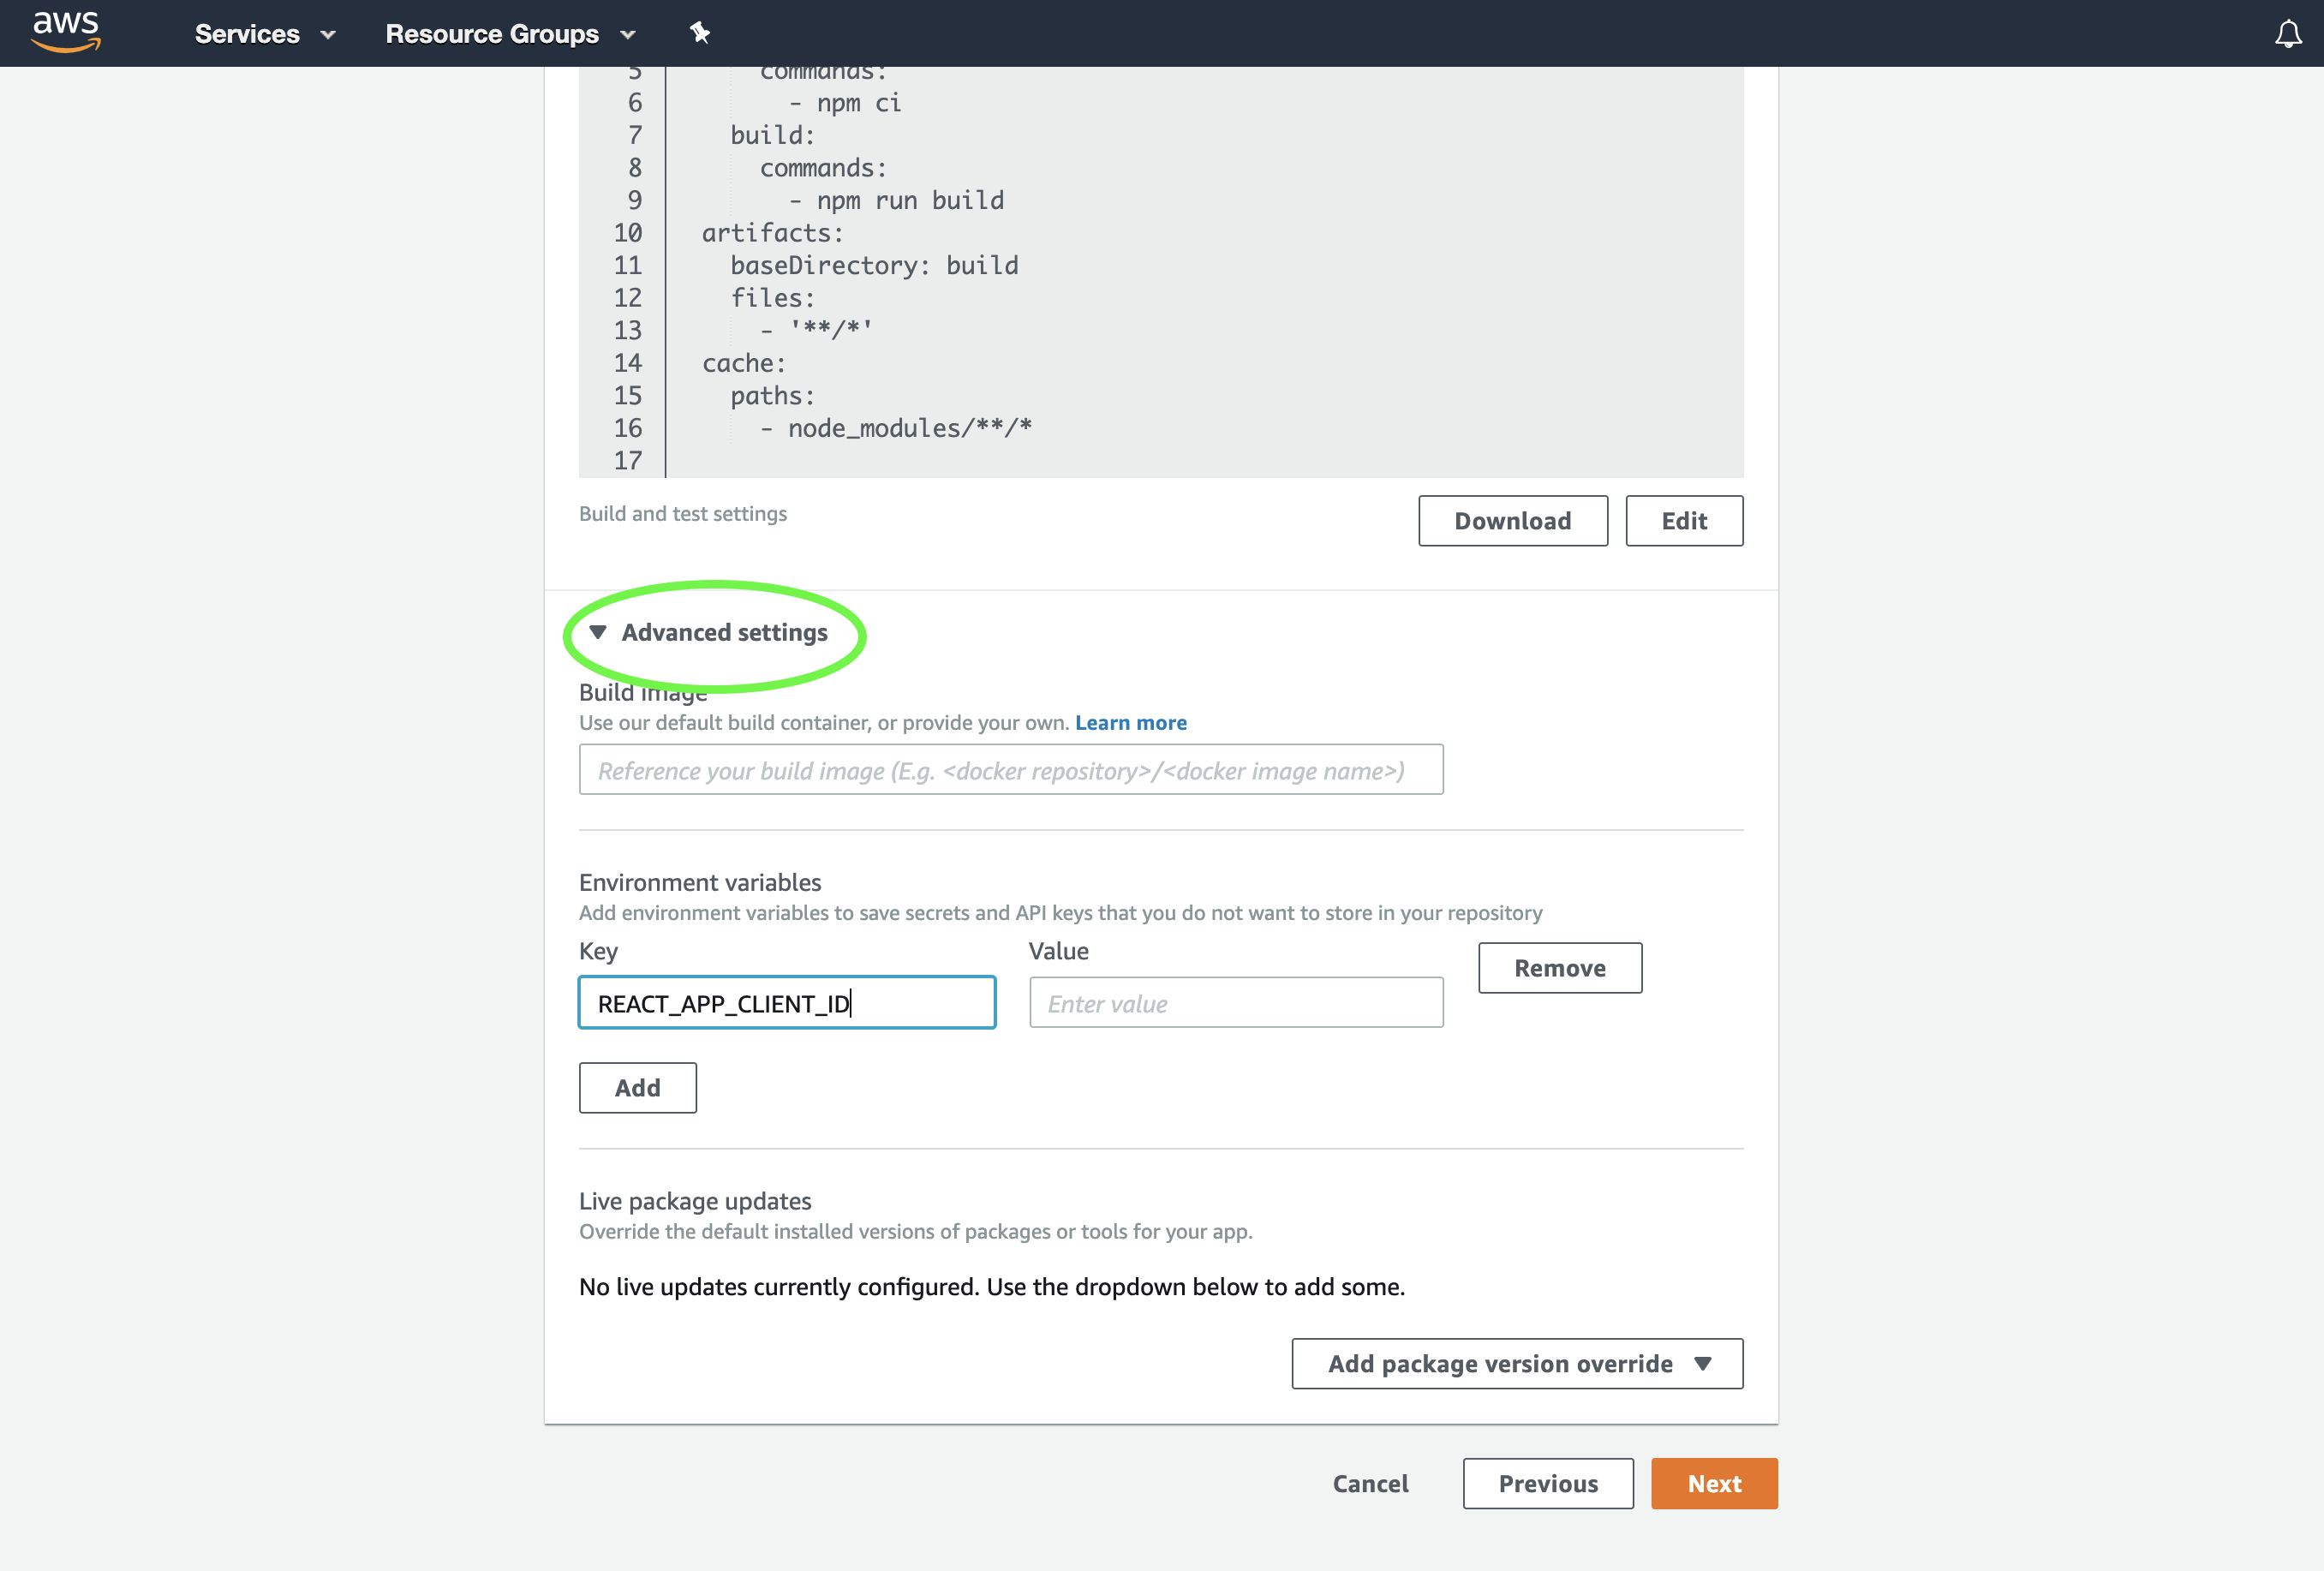Click the Download build settings button

(x=1513, y=519)
